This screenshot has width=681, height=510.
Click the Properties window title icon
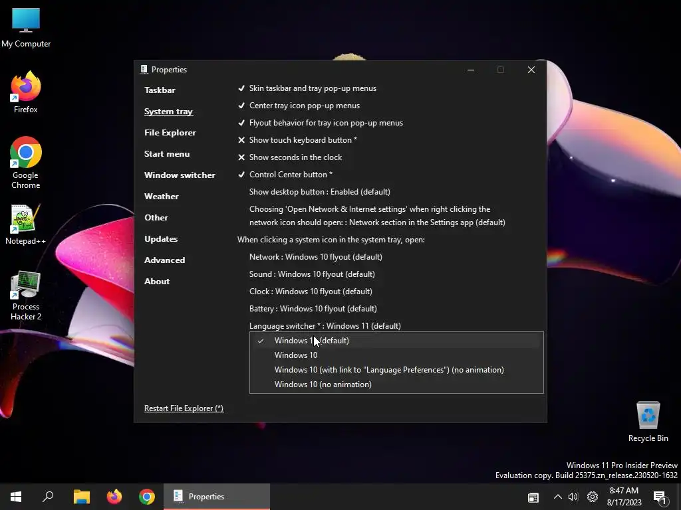click(x=144, y=69)
